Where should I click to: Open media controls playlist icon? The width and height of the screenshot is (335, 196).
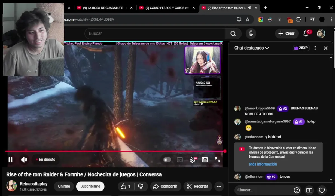pos(312,19)
